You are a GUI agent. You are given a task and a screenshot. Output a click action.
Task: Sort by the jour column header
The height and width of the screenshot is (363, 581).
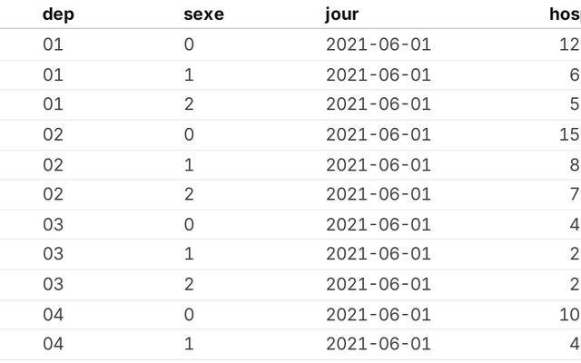pos(342,14)
